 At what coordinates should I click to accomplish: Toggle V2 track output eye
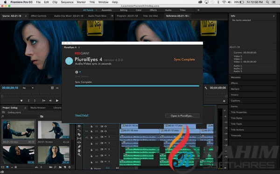click(x=106, y=126)
